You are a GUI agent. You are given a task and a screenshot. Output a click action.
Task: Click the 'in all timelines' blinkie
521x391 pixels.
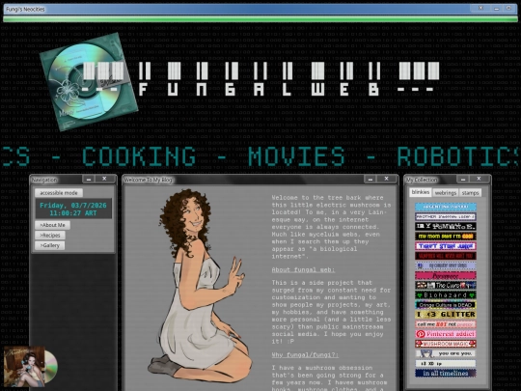coord(446,373)
